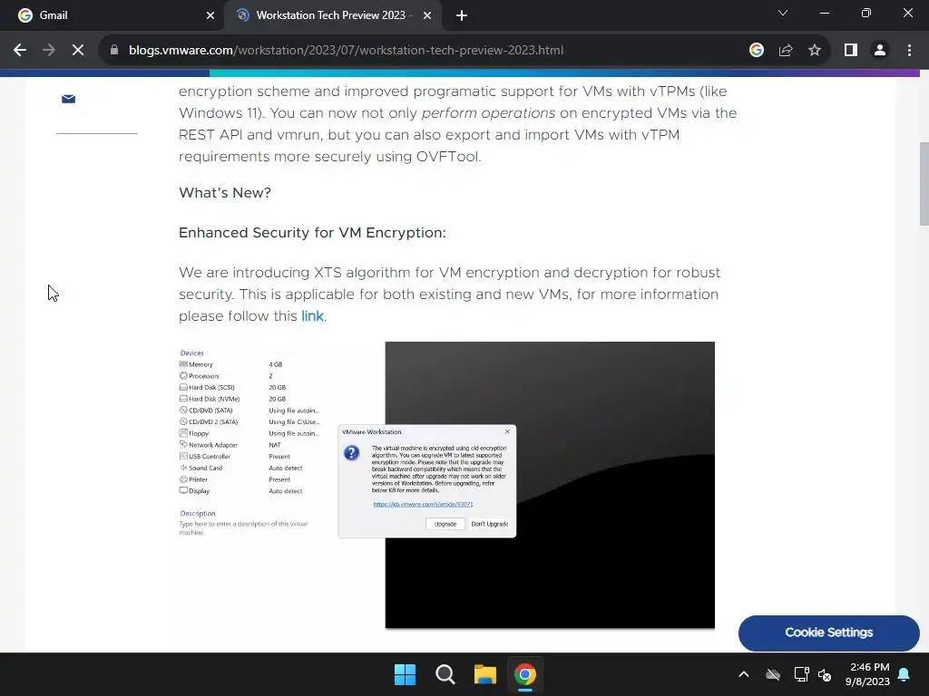
Task: Close the Gmail tab
Action: point(210,15)
